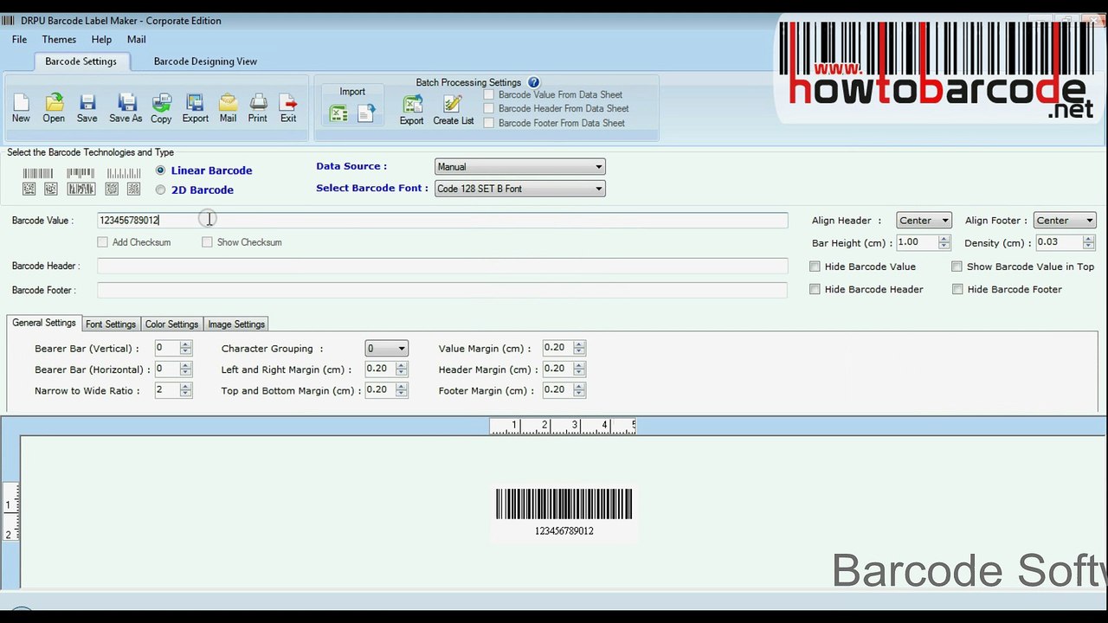
Task: Exit the app using the Exit icon
Action: [288, 108]
